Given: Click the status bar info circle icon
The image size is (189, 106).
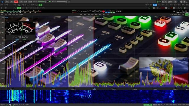Looking at the screenshot, I should (x=10, y=105).
